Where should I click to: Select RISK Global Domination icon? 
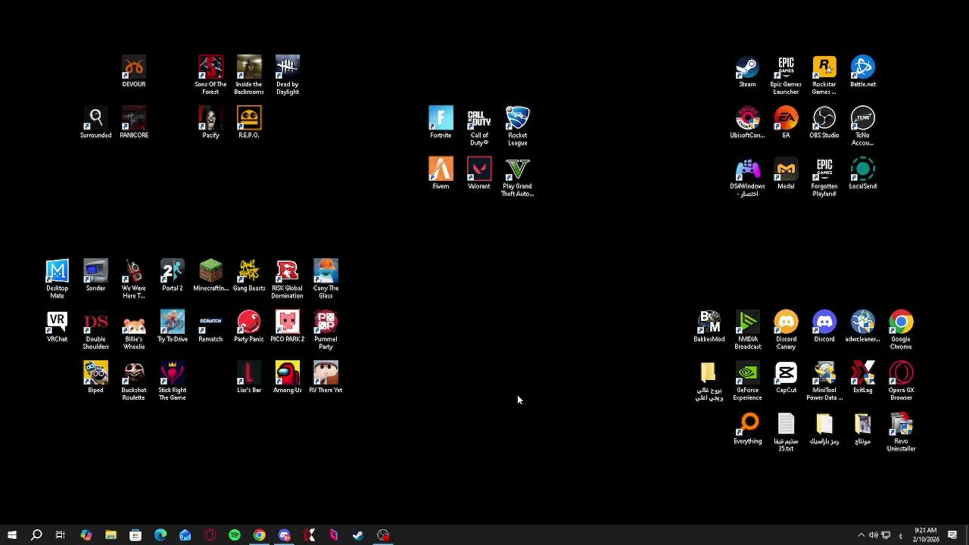288,279
